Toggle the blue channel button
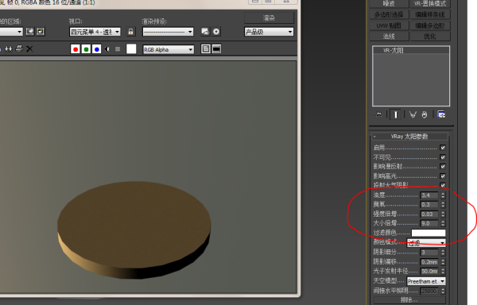 pyautogui.click(x=97, y=49)
